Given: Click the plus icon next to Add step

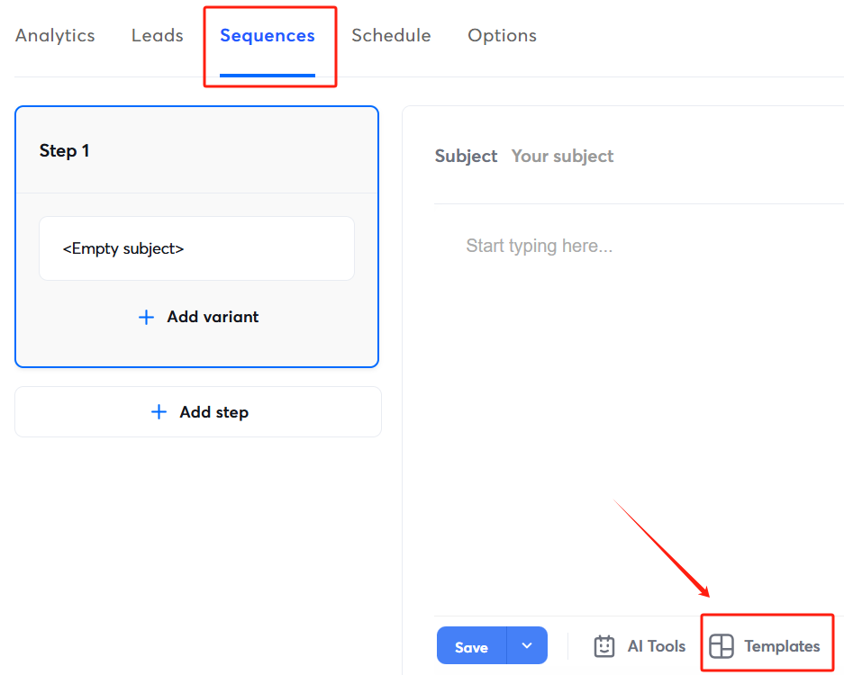Looking at the screenshot, I should click(x=159, y=412).
